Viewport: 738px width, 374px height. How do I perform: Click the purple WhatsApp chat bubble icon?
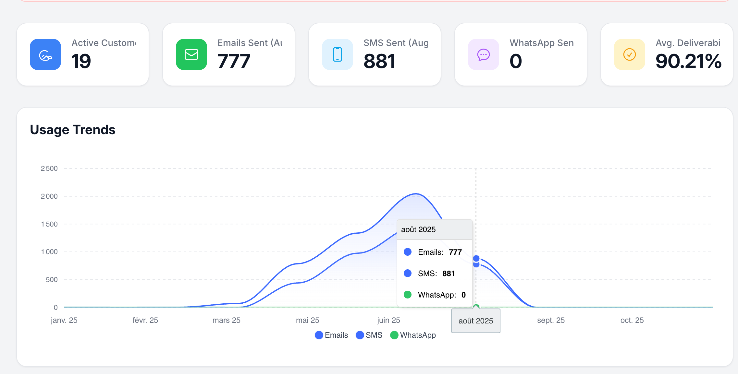click(484, 54)
